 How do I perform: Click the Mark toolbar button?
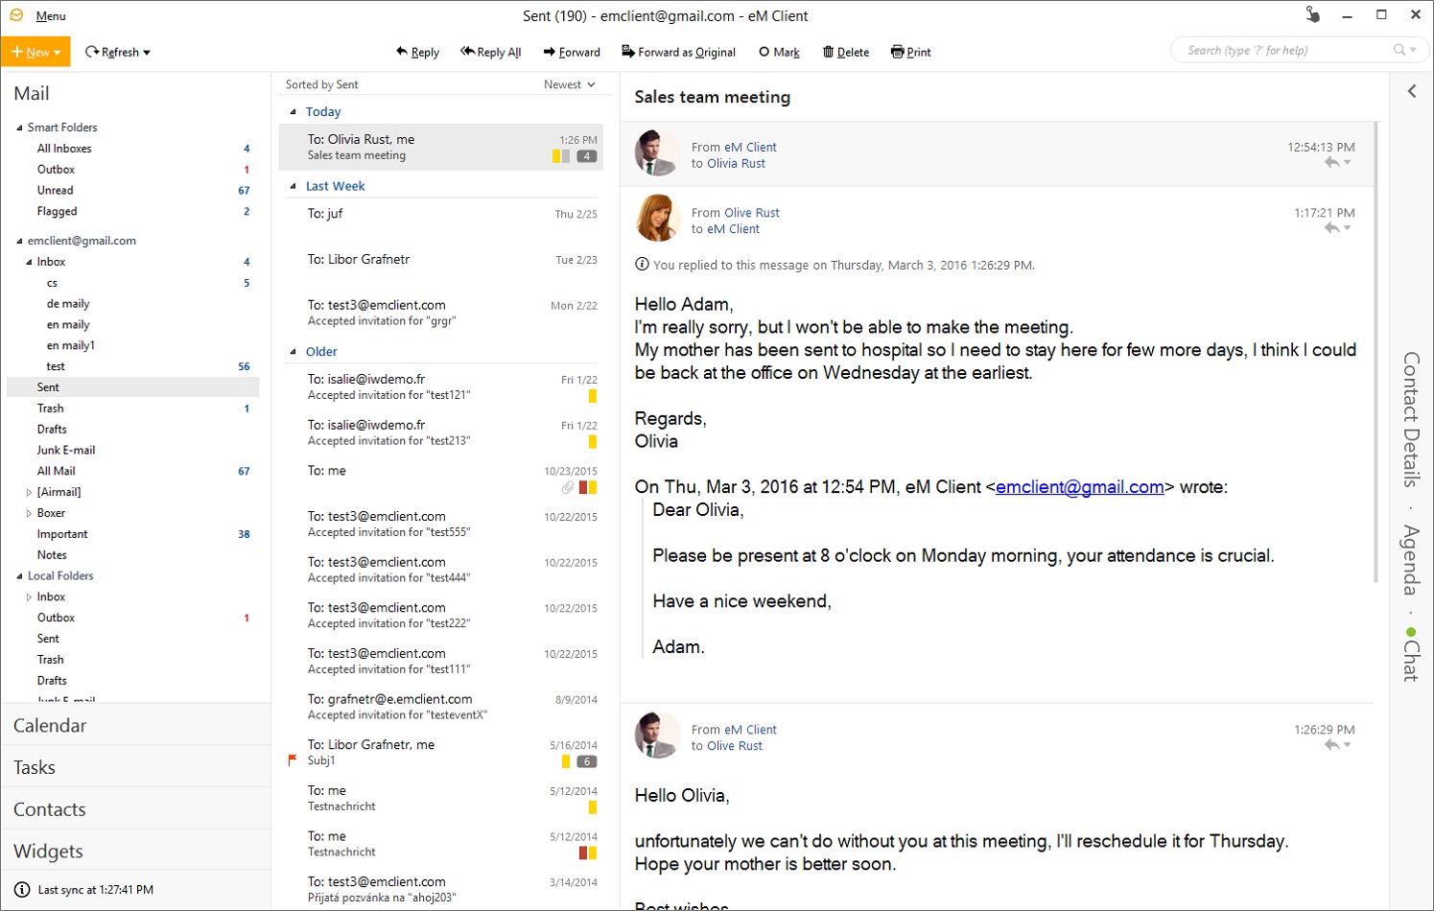point(779,52)
